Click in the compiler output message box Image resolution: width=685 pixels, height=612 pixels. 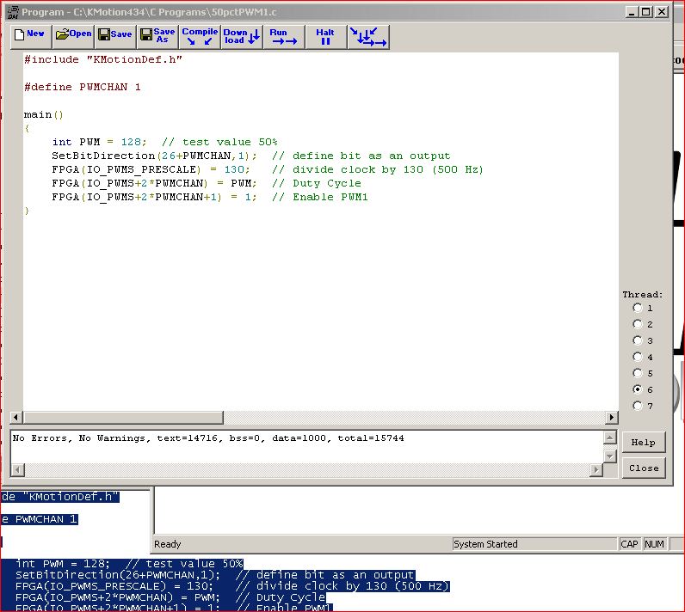pos(301,447)
